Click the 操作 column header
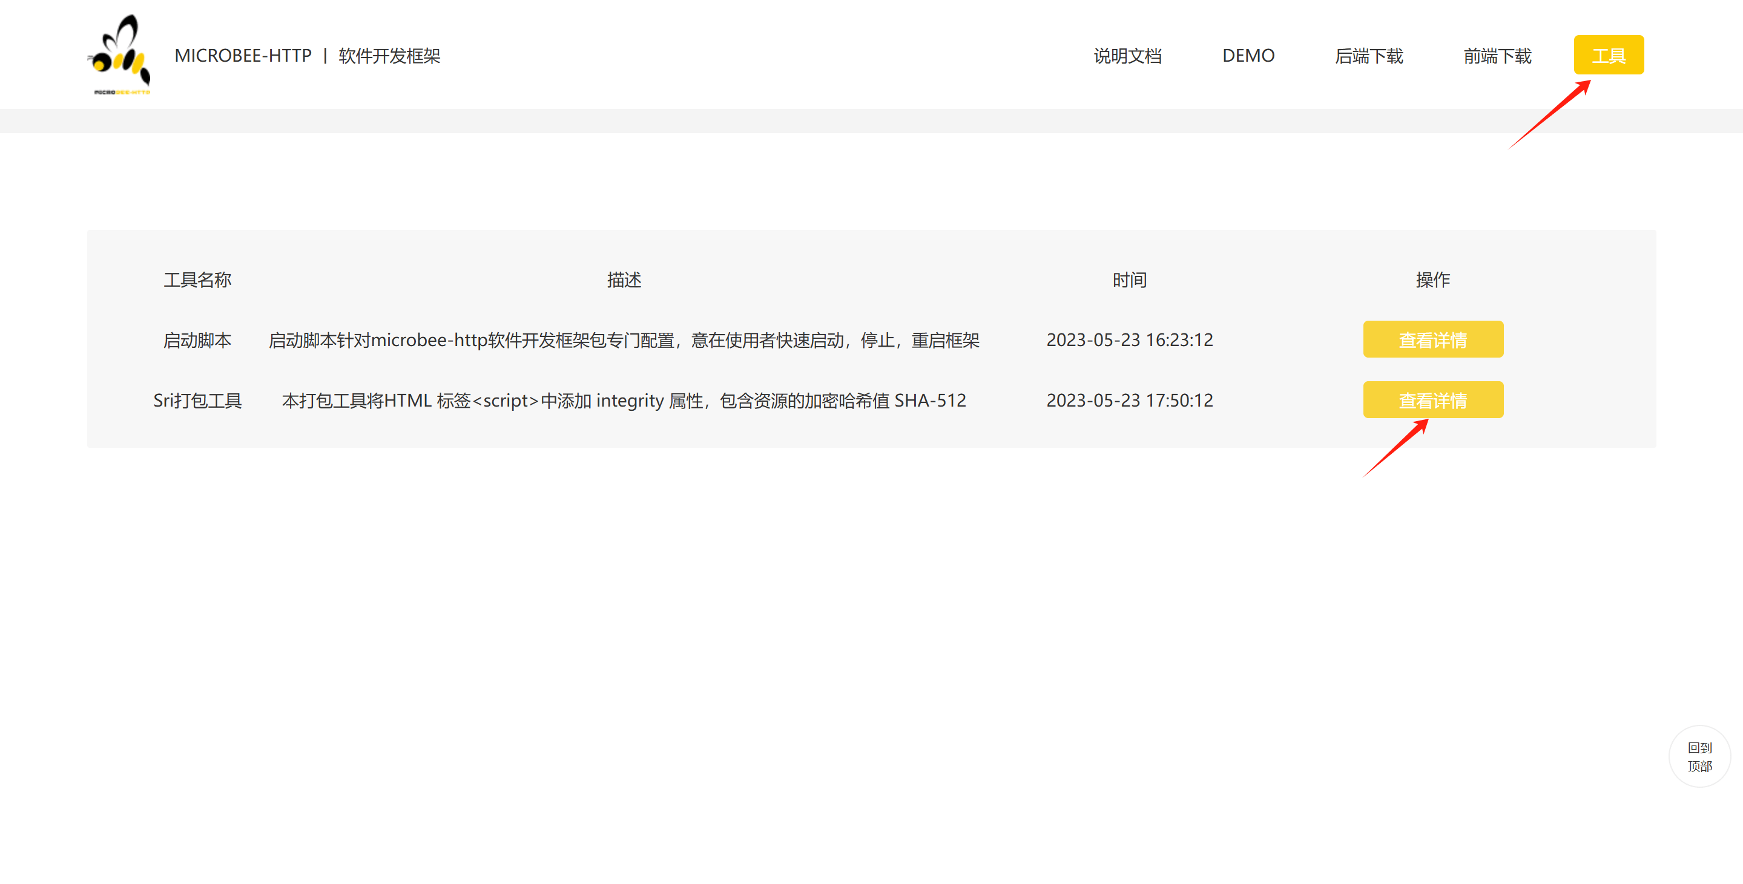The image size is (1743, 884). (x=1432, y=280)
